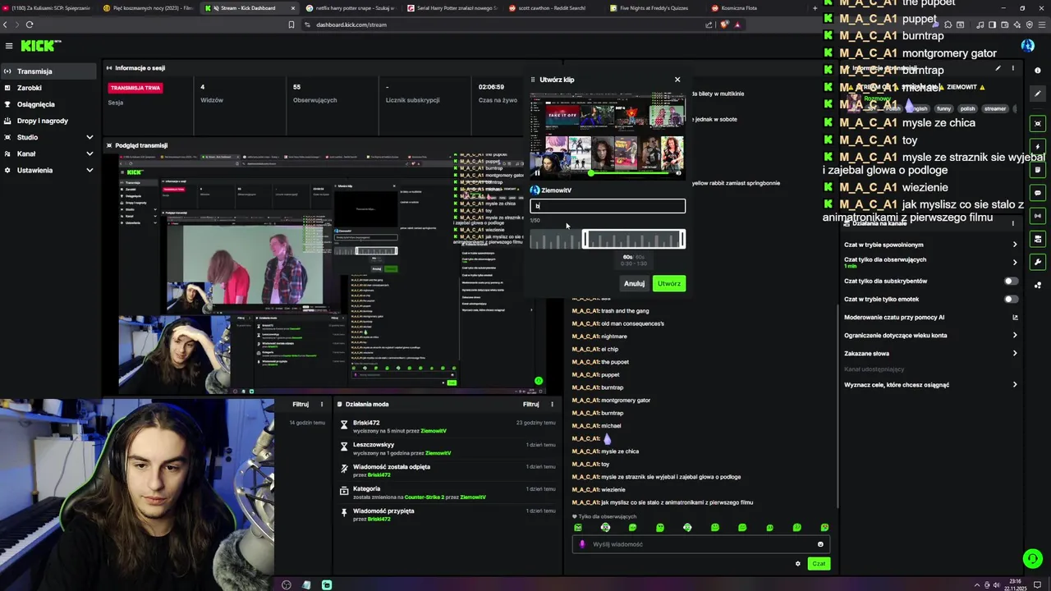The image size is (1051, 591).
Task: Click the left trim handle on clip timeline
Action: coord(585,239)
